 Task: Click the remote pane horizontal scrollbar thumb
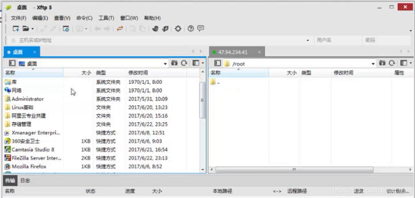[x=294, y=170]
